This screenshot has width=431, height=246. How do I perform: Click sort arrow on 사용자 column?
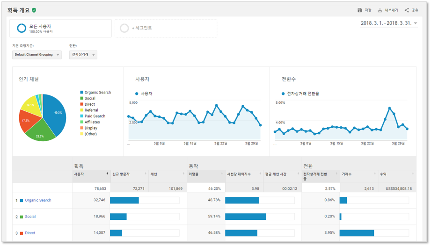tap(107, 174)
